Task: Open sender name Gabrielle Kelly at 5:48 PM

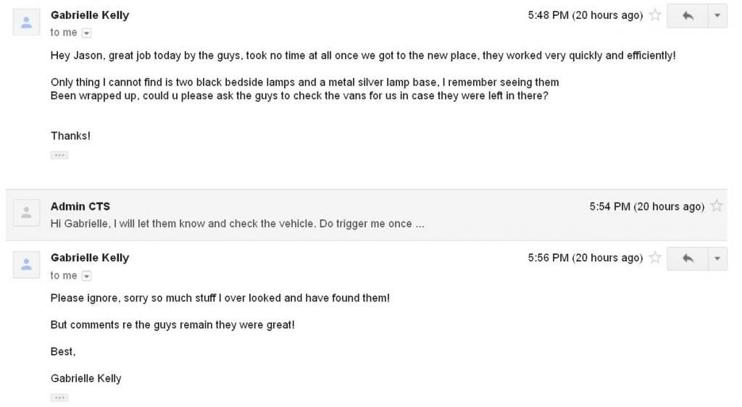Action: [90, 15]
